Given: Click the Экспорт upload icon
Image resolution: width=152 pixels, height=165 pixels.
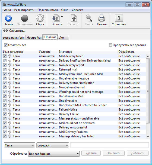Looking at the screenshot, I should [x=74, y=18].
